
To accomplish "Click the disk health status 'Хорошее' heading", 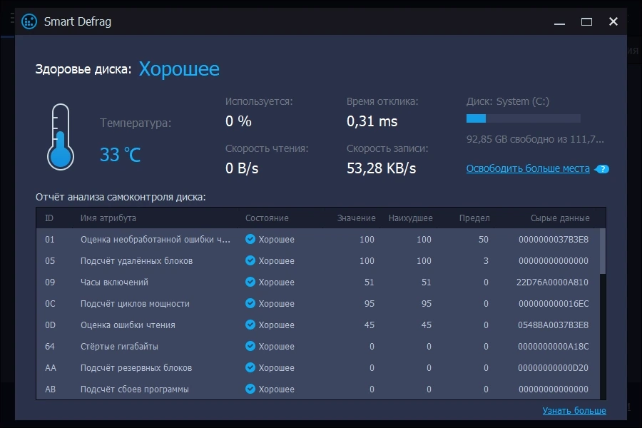I will (x=179, y=68).
